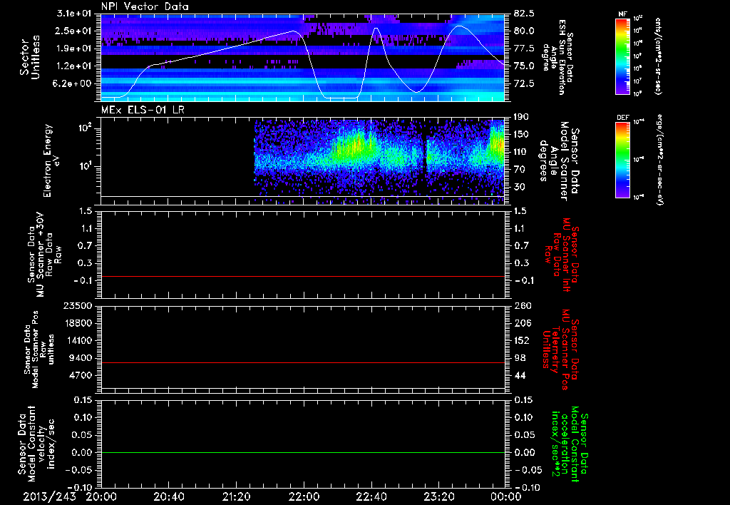Click the '206' telemetry tick label
This screenshot has width=730, height=505.
(x=523, y=323)
